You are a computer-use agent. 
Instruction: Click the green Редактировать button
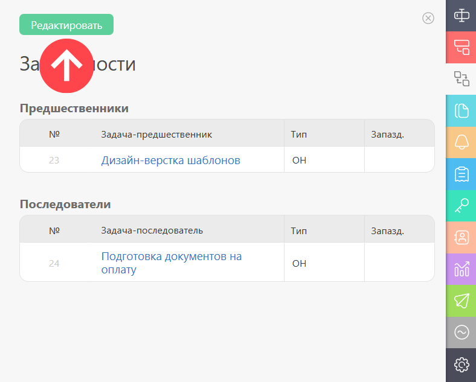coord(66,25)
